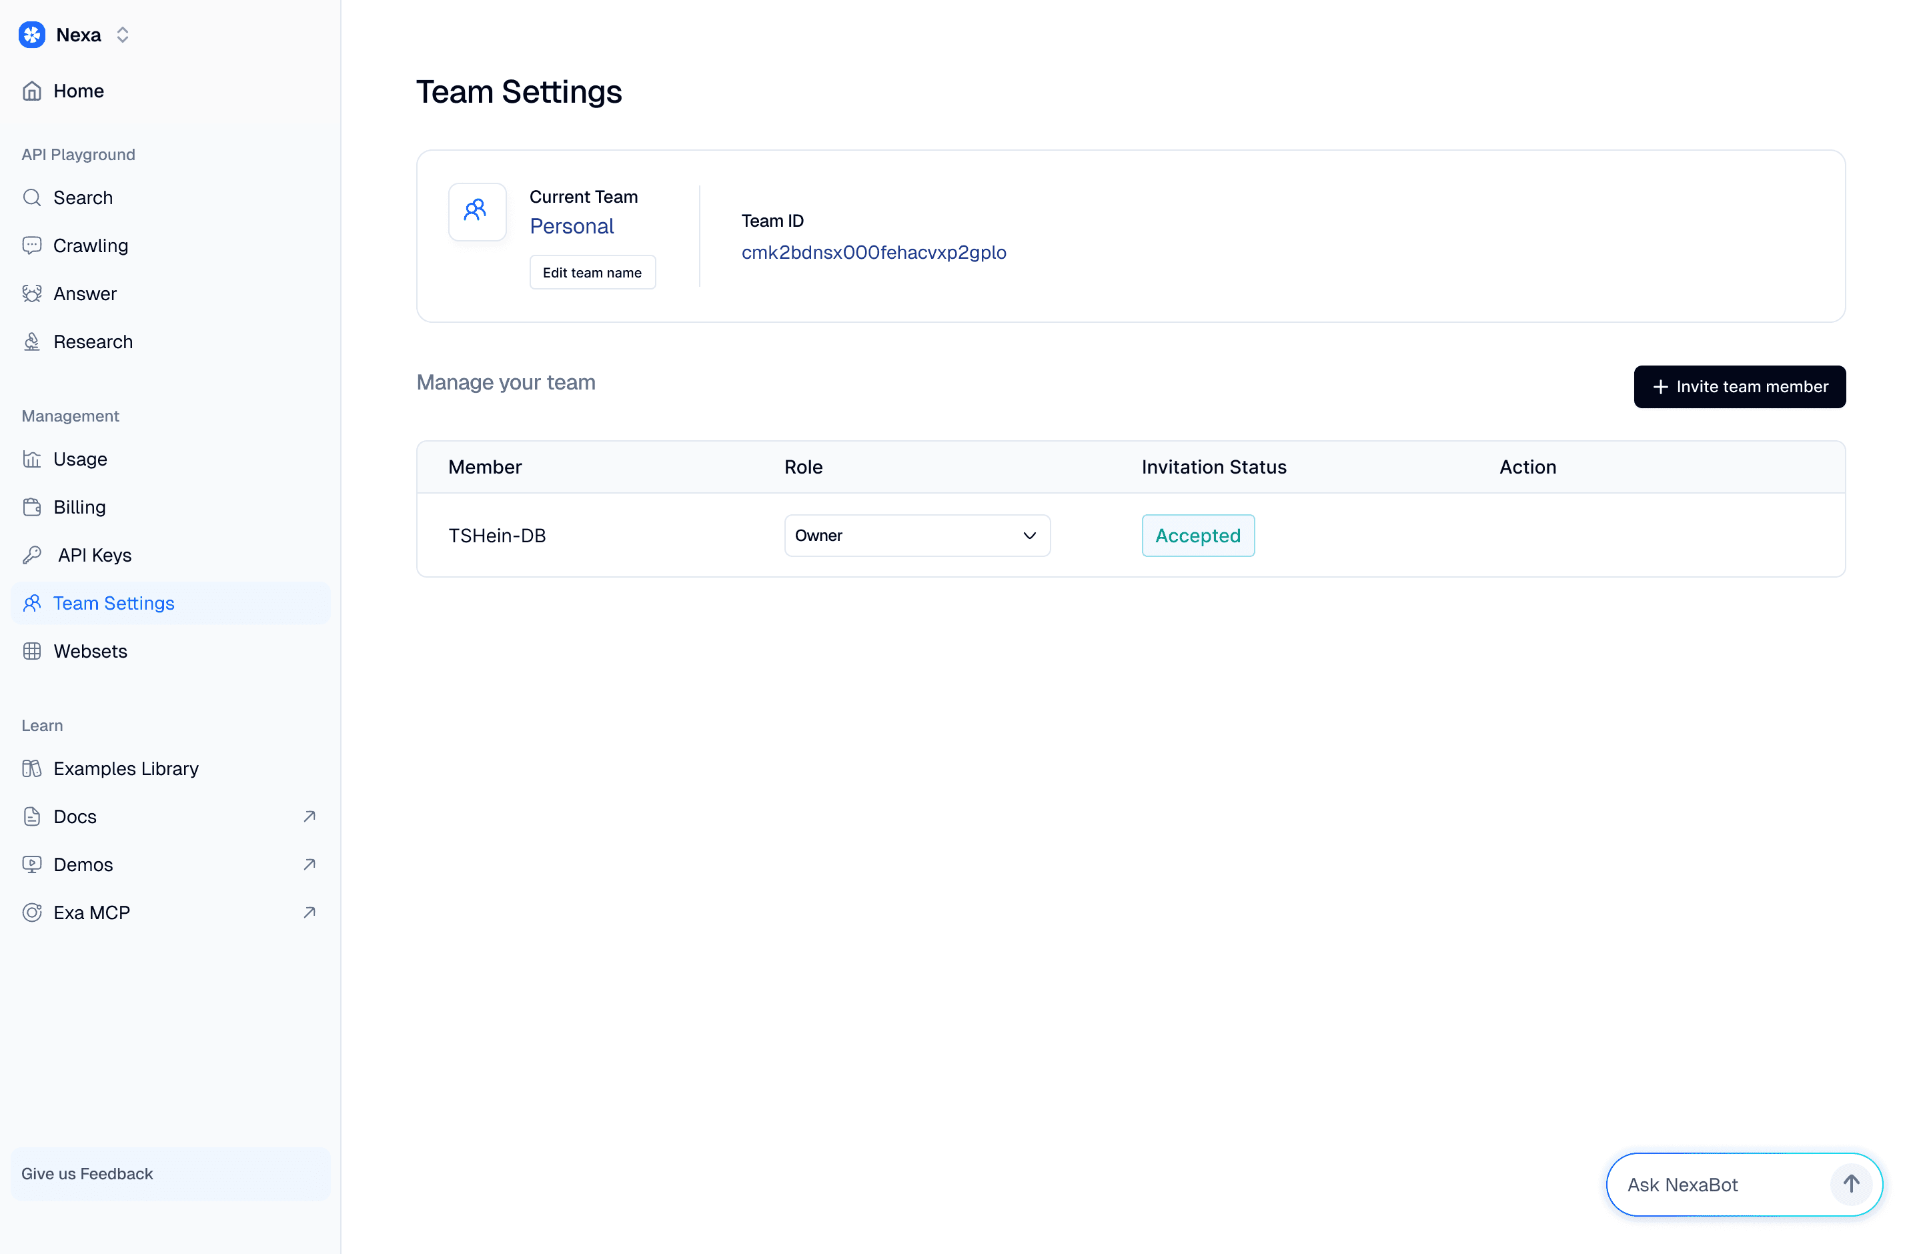Screen dimensions: 1921x1254
Task: Click the Research microscope icon
Action: (x=31, y=342)
